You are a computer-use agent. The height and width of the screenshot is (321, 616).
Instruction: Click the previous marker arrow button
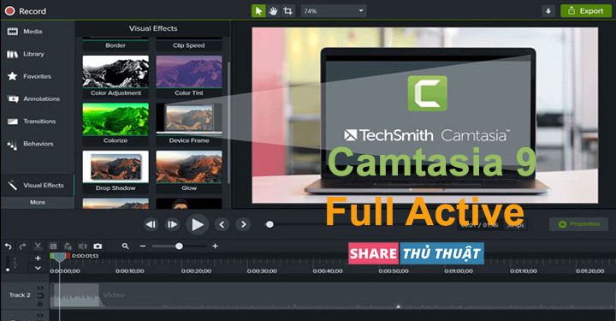point(222,224)
